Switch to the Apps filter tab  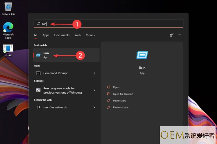(x=46, y=35)
